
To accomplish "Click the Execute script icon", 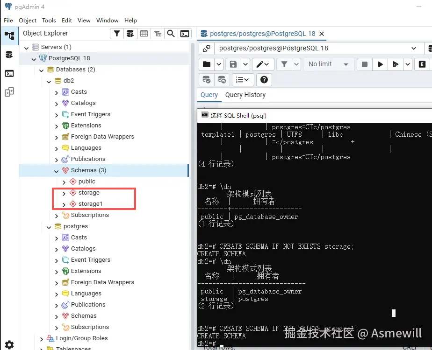I will tap(396, 64).
